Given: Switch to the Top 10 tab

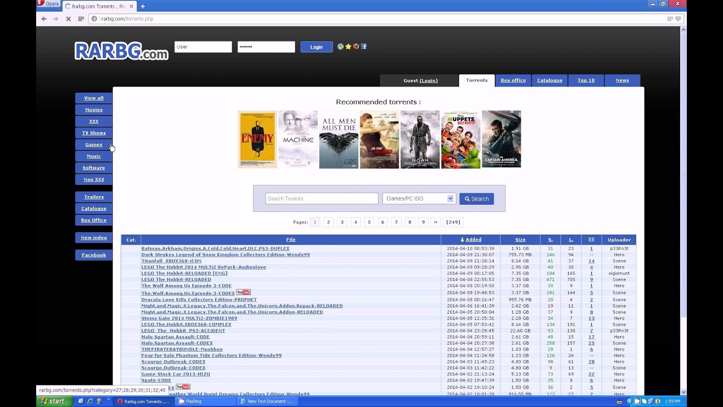Looking at the screenshot, I should coord(586,80).
